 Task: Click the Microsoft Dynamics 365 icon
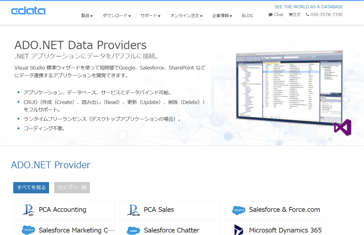coord(239,230)
